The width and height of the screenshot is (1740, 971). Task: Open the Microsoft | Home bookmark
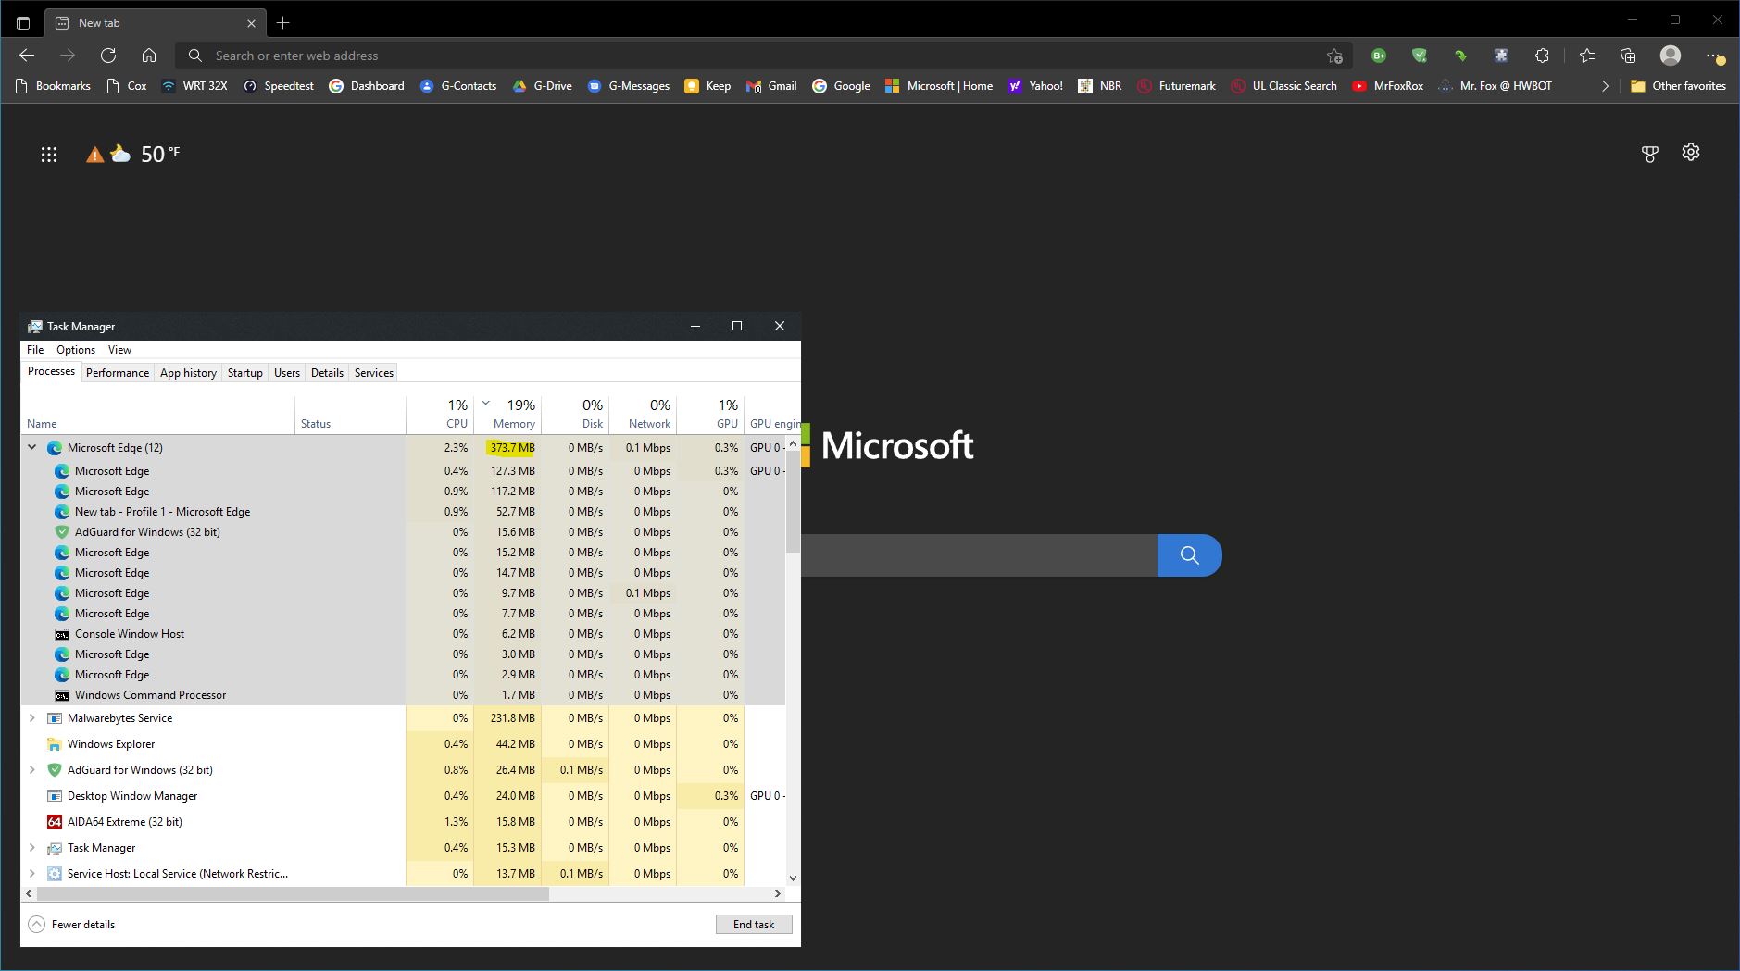pyautogui.click(x=939, y=86)
